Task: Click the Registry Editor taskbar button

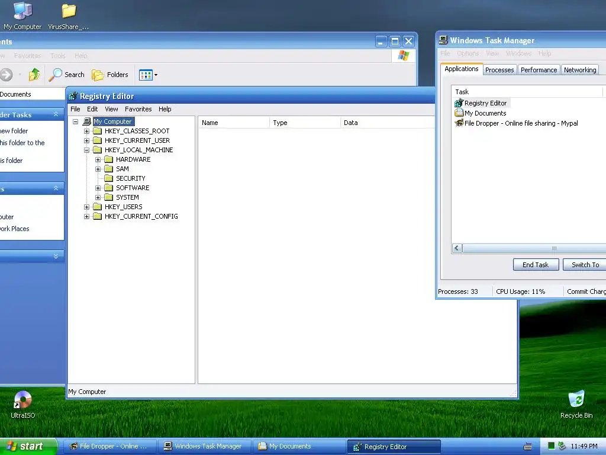Action: pyautogui.click(x=394, y=447)
